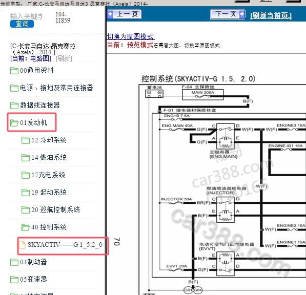This screenshot has width=306, height=295.
Task: Click the right arrow icon on 下一页
Action: 242,14
